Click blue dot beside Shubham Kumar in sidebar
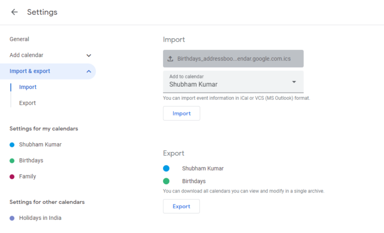The width and height of the screenshot is (384, 233). pos(12,145)
